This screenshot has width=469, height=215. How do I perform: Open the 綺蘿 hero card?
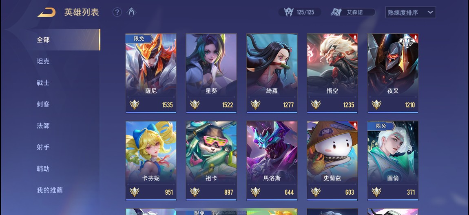coord(272,73)
